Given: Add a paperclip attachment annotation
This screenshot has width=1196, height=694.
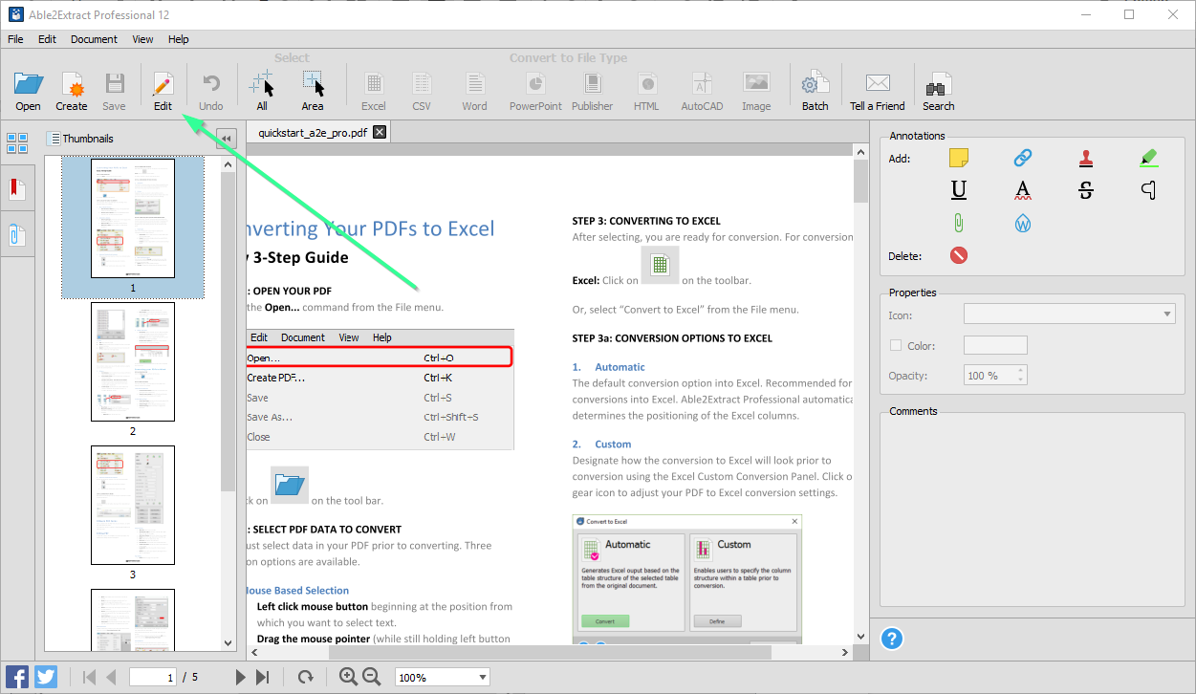Looking at the screenshot, I should point(959,224).
